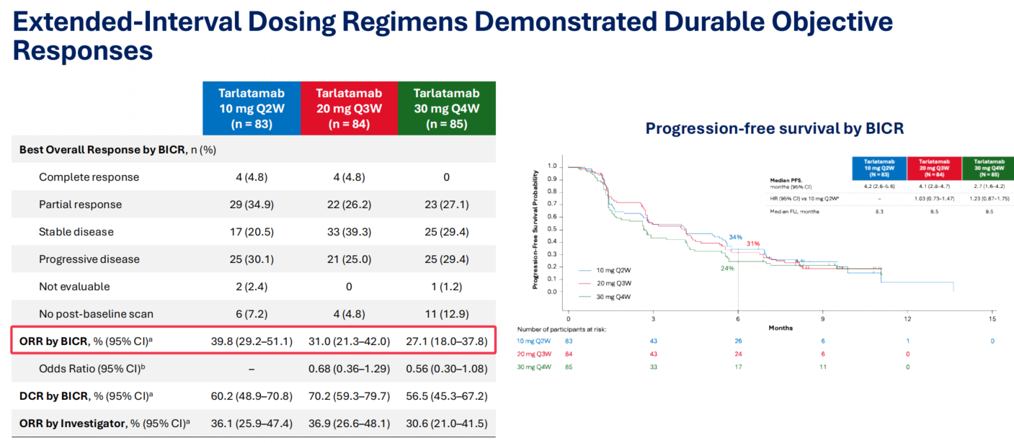Click the 'Not evaluable' row label
Image resolution: width=1014 pixels, height=443 pixels.
click(74, 287)
